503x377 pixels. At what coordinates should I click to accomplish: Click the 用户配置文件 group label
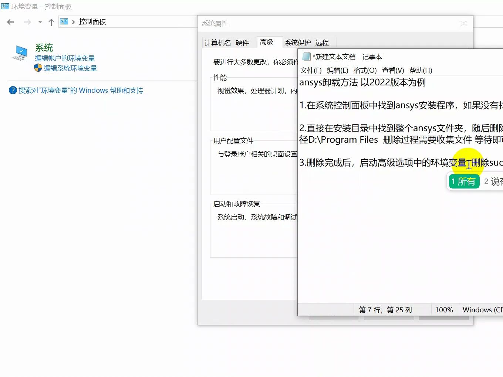coord(233,141)
